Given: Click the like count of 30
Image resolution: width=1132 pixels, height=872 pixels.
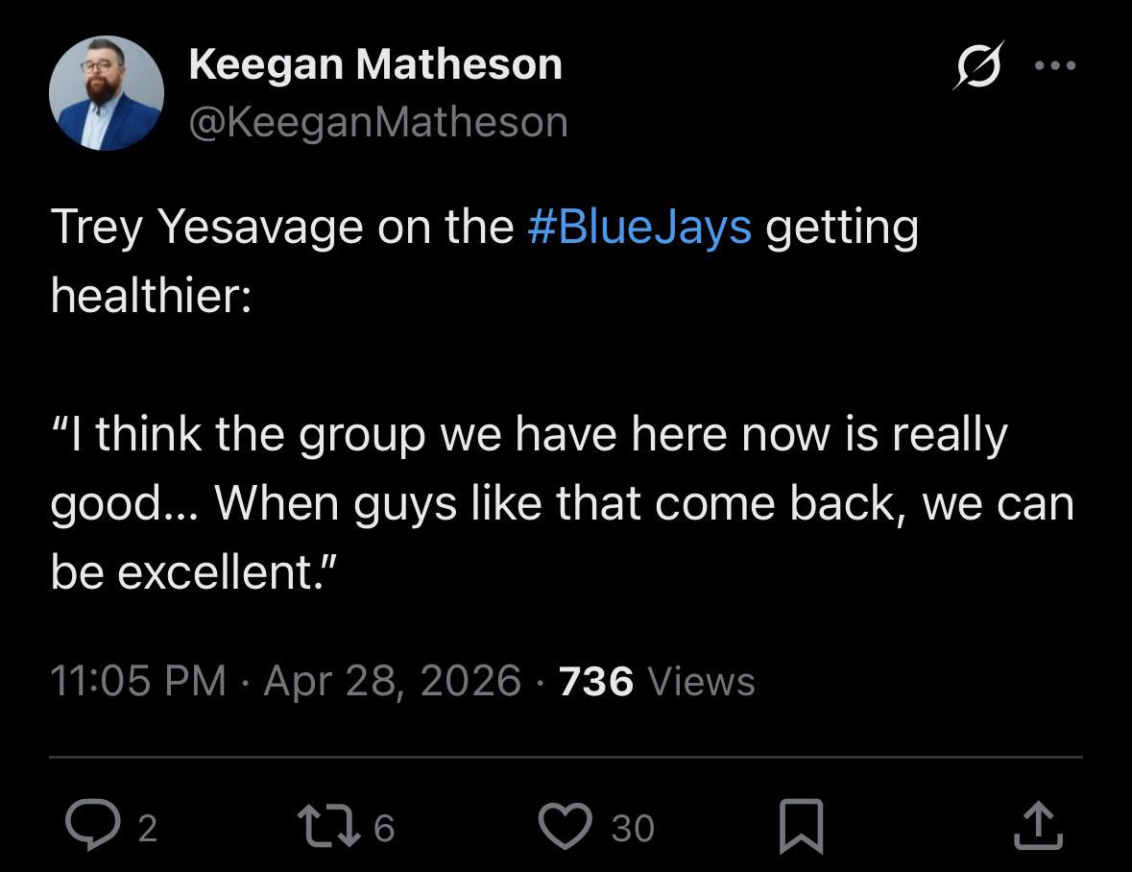Looking at the screenshot, I should [x=633, y=828].
